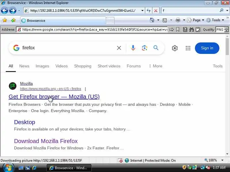Expand the Print dropdown arrow
The height and width of the screenshot is (172, 230).
click(x=184, y=20)
